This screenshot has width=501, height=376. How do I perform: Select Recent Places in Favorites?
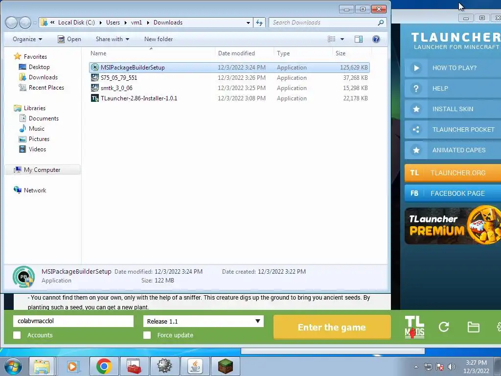coord(46,87)
